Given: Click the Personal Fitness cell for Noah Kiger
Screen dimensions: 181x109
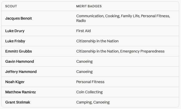Looking at the screenshot, I should point(90,82).
